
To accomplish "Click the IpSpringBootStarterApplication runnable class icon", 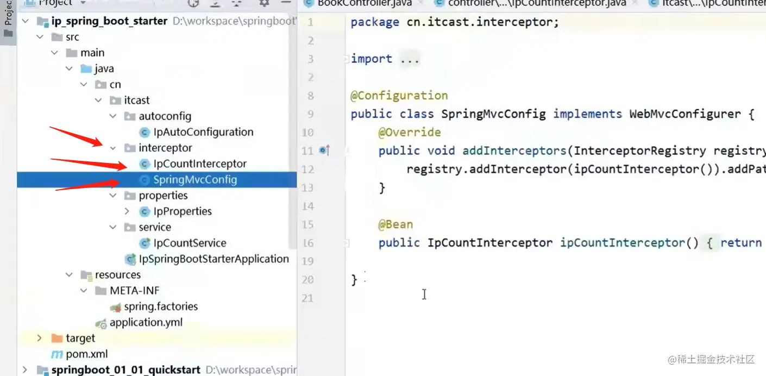I will coord(130,259).
